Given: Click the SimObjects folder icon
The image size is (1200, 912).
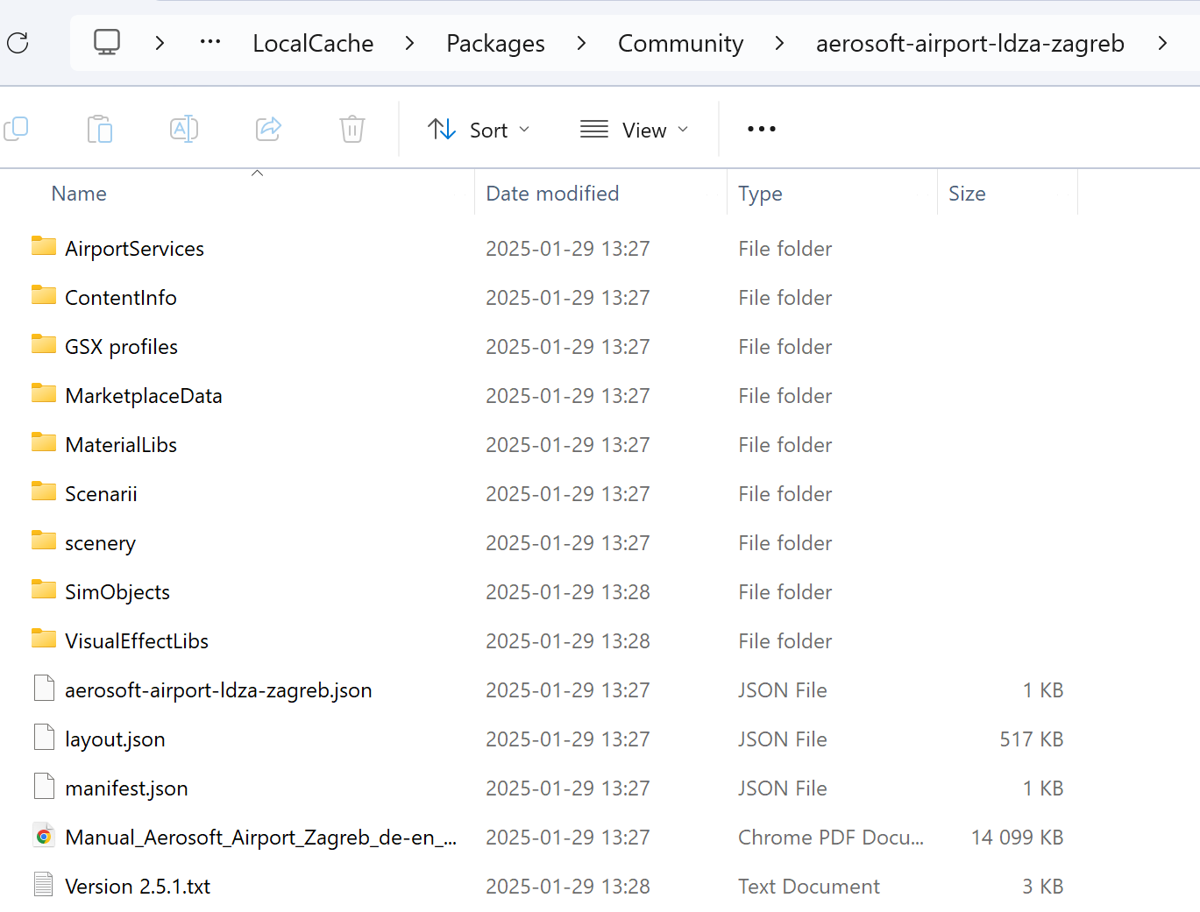Looking at the screenshot, I should (43, 590).
